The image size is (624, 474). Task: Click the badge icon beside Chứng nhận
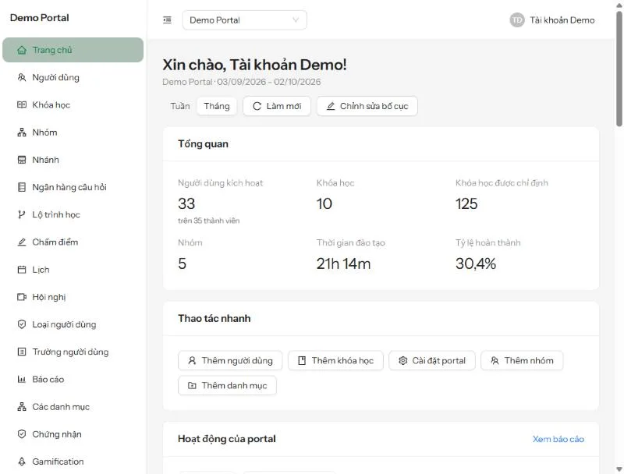pyautogui.click(x=22, y=434)
